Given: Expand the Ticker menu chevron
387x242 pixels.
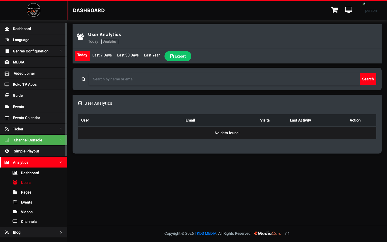Looking at the screenshot, I should (x=61, y=129).
